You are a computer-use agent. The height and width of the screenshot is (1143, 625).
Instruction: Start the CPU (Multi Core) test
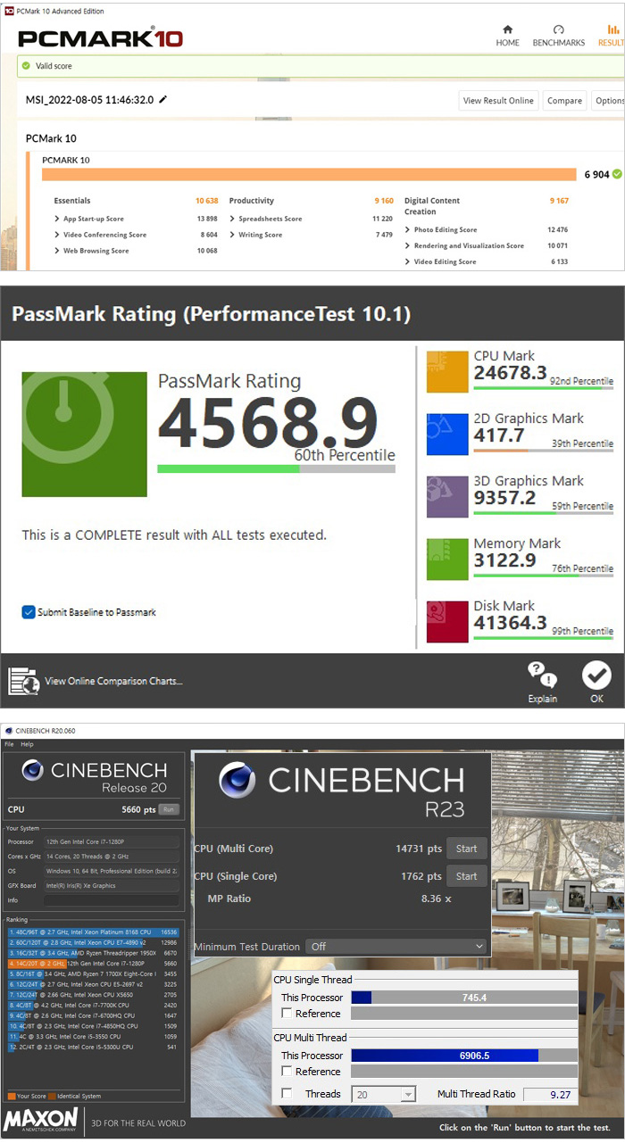pyautogui.click(x=466, y=849)
